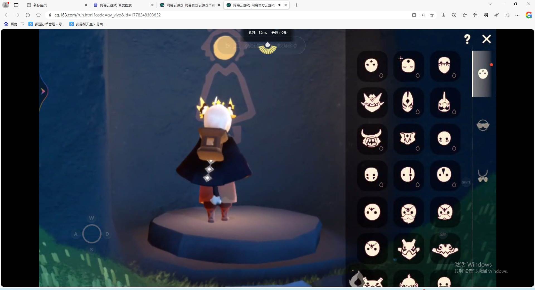Select the butterfly-shaped half mask
The image size is (535, 290).
click(x=408, y=139)
